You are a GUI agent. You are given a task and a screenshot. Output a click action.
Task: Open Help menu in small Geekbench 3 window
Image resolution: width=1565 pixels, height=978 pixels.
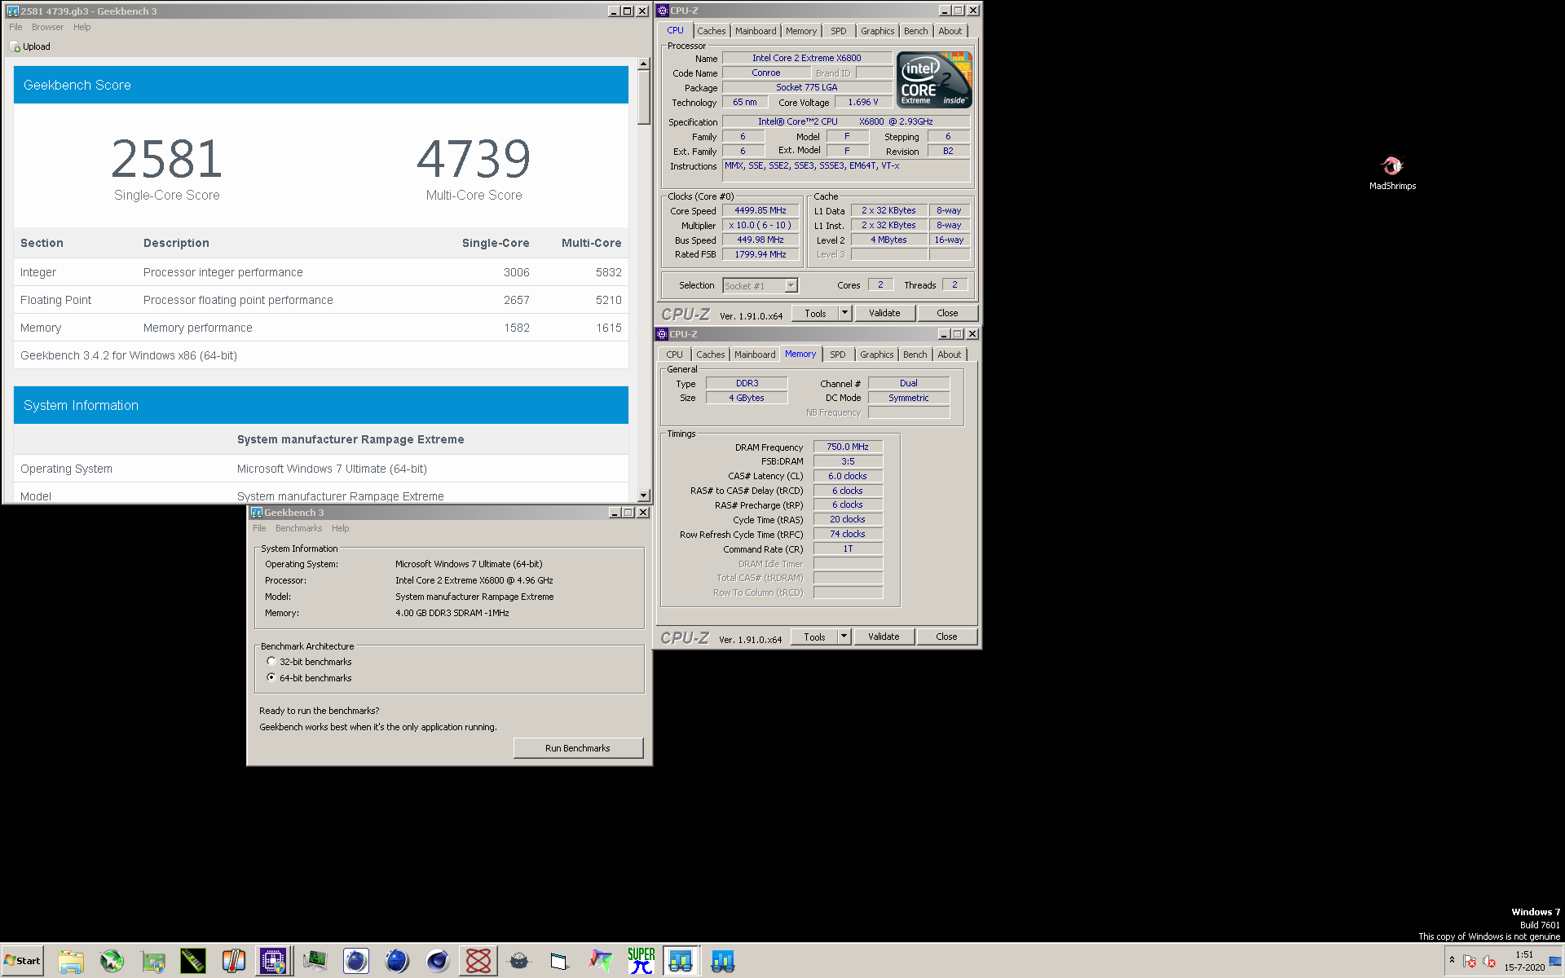coord(340,528)
